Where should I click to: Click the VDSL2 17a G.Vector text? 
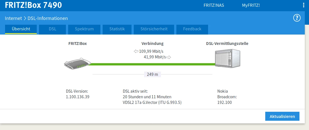(x=152, y=102)
